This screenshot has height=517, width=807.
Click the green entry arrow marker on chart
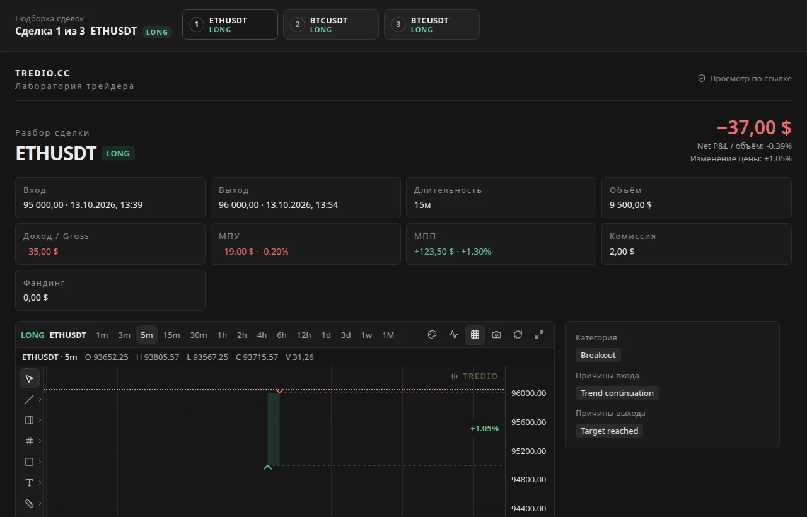267,467
